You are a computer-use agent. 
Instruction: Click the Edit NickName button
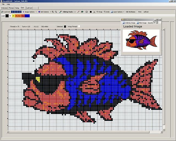131,12
